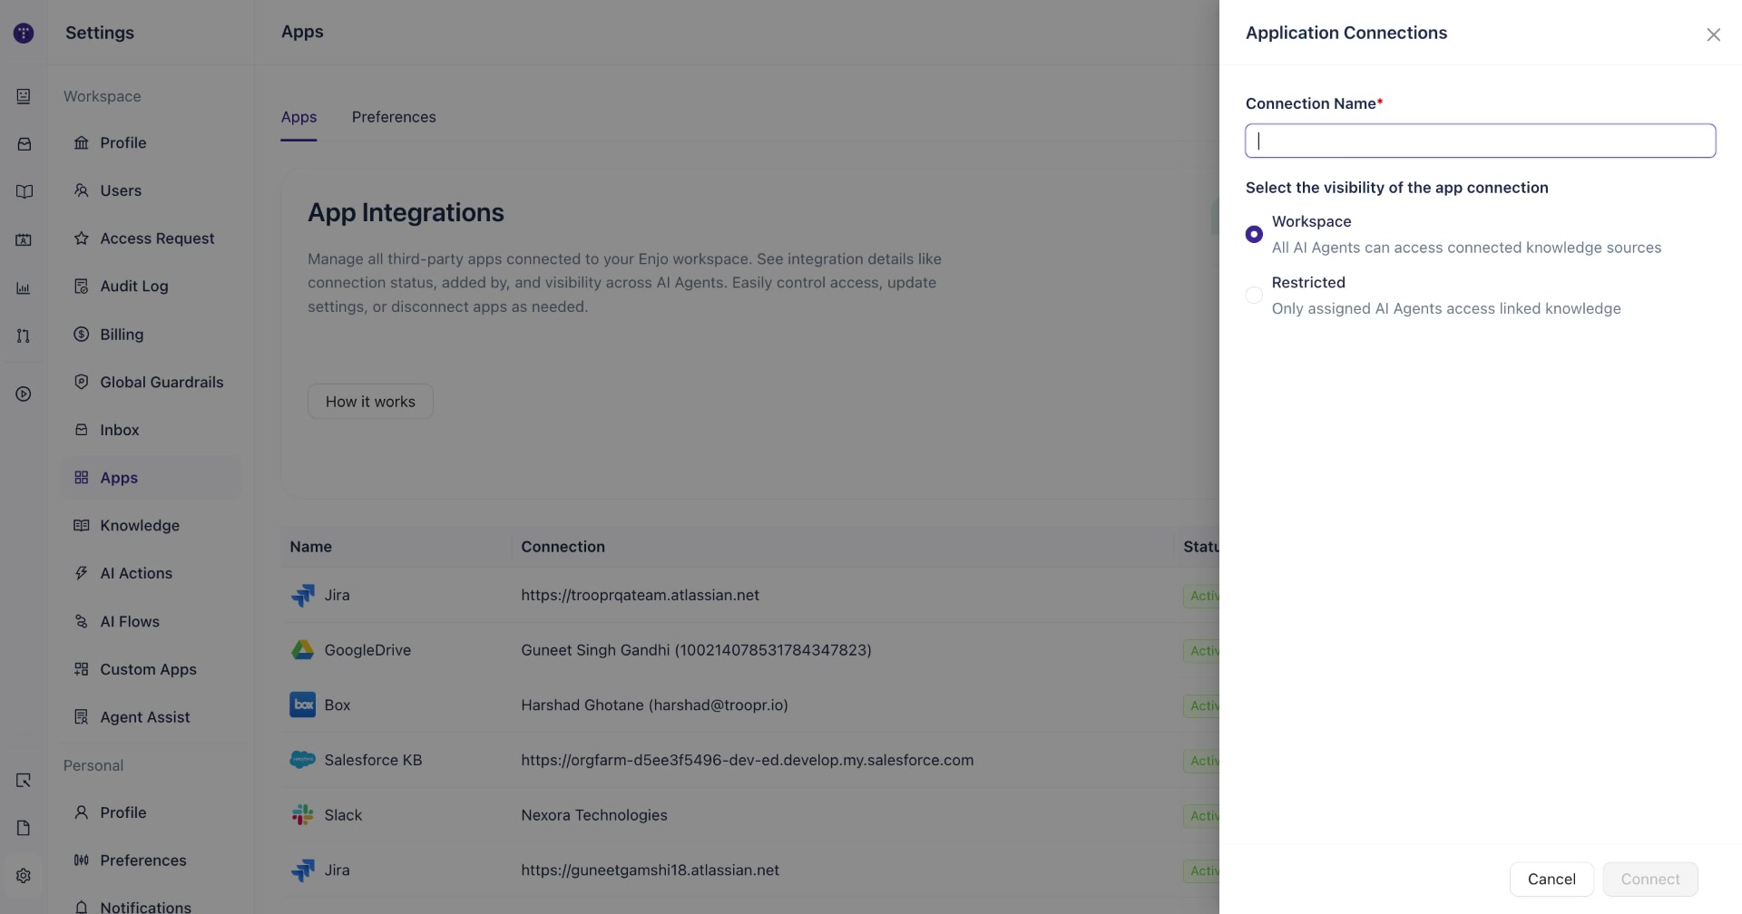Screen dimensions: 1742x914
Task: Click Harshad Ghotane connection cell
Action: tap(654, 705)
